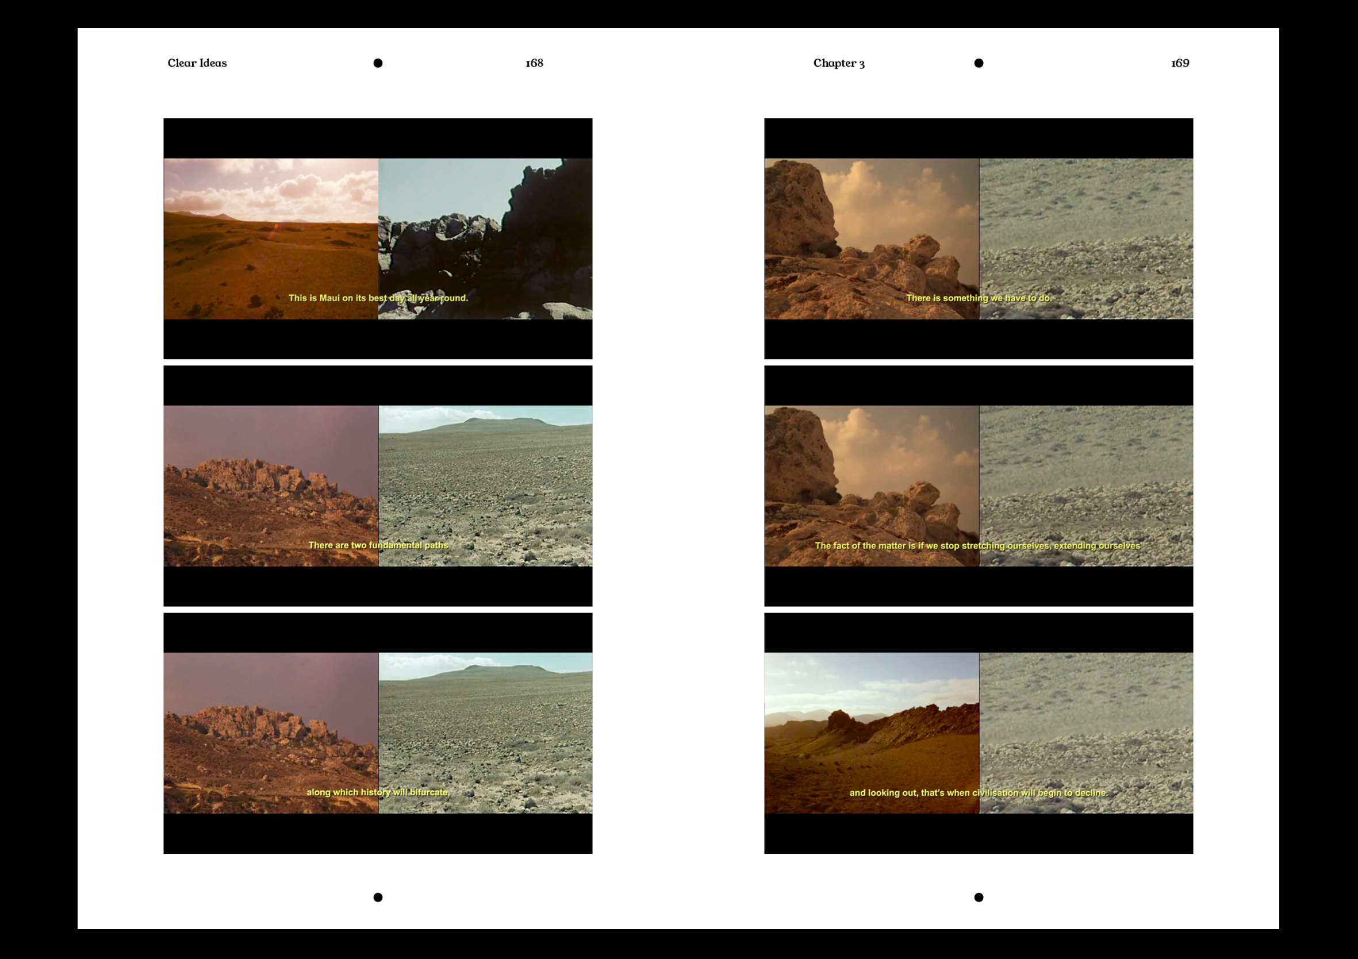The height and width of the screenshot is (959, 1358).
Task: Click subtitle 'There is something we have to do.'
Action: pyautogui.click(x=979, y=298)
